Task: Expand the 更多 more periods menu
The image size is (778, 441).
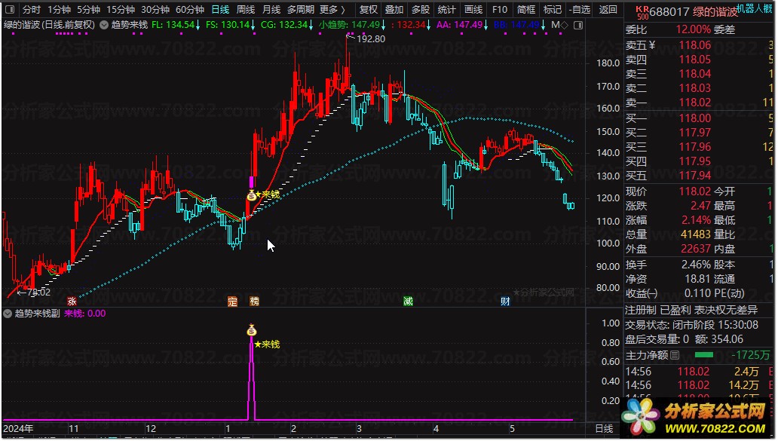Action: 332,10
